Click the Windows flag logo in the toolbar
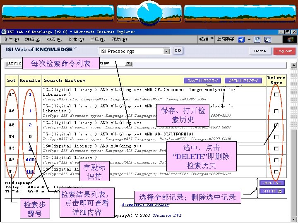The image size is (298, 223). tap(290, 40)
